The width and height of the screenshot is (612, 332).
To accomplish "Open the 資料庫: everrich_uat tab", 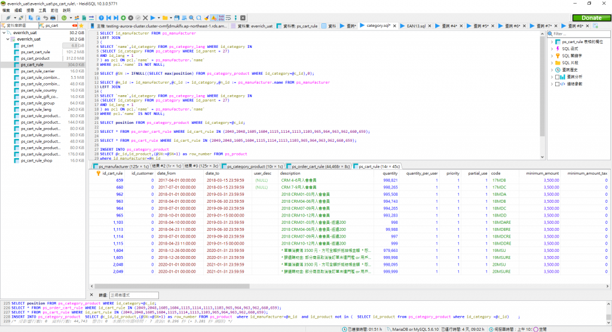I will click(252, 26).
